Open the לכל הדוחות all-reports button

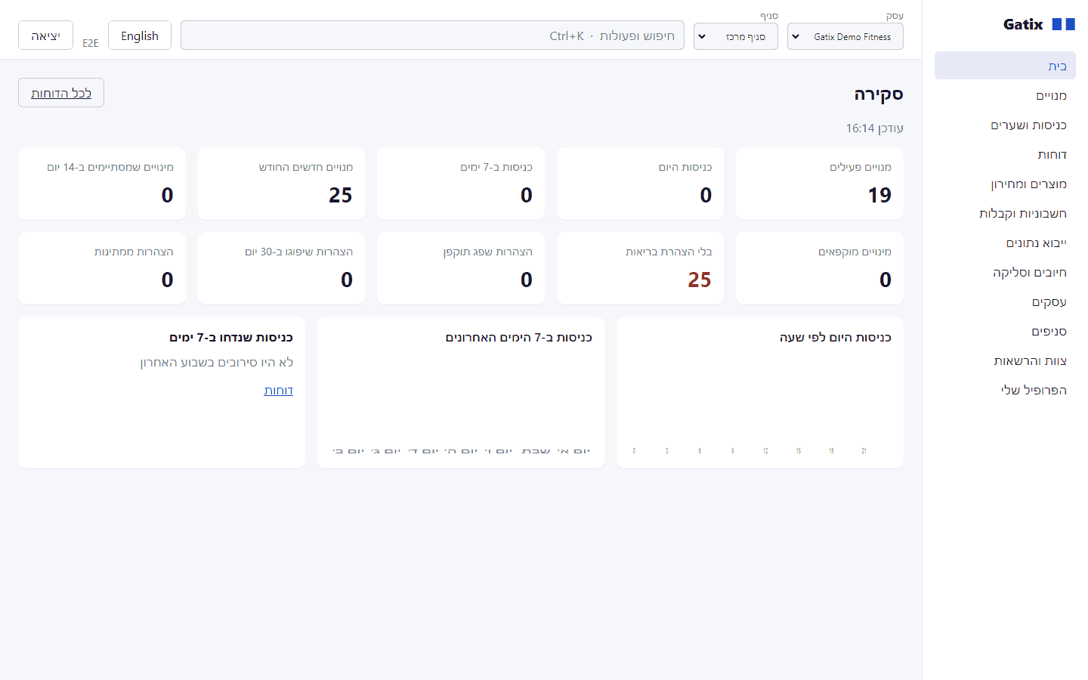coord(61,93)
